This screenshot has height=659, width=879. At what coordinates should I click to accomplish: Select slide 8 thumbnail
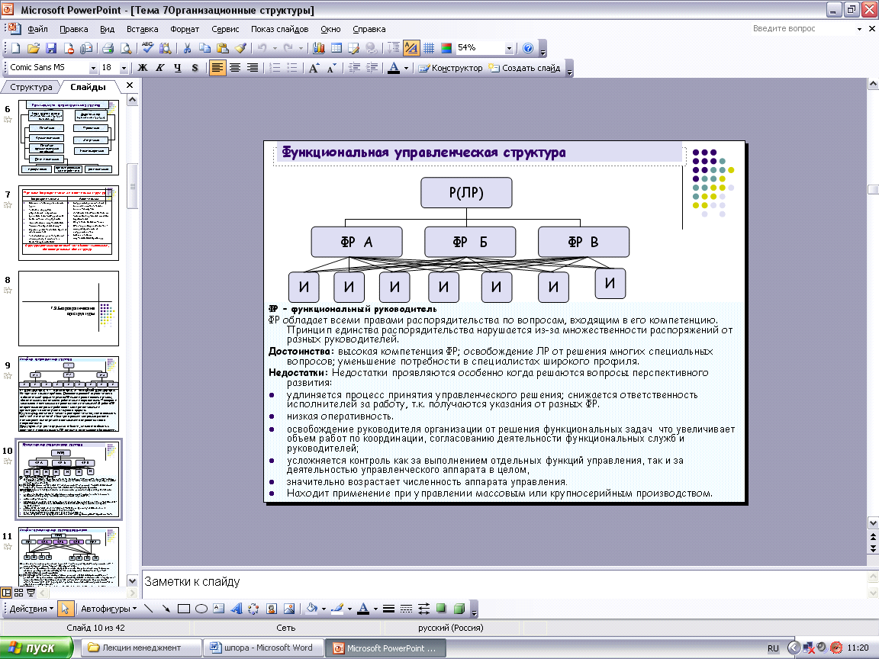click(69, 308)
